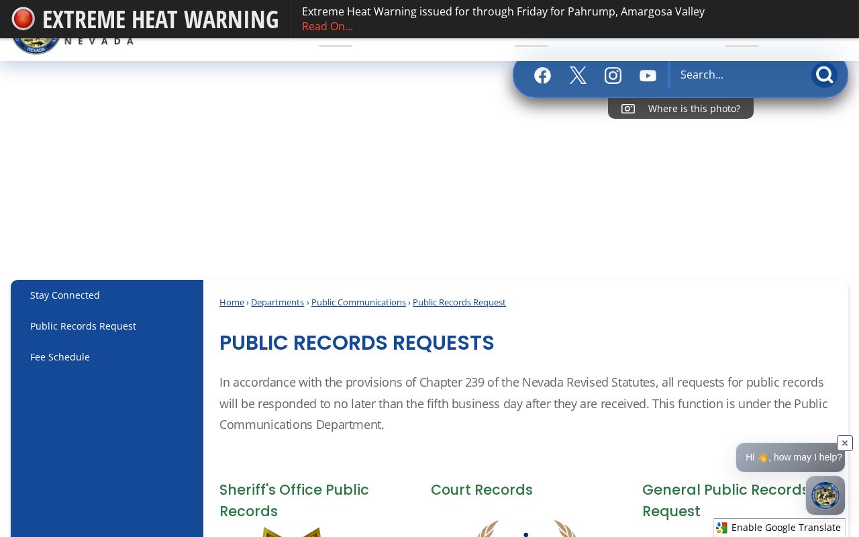
Task: Open the Read On... alert link
Action: pos(327,26)
